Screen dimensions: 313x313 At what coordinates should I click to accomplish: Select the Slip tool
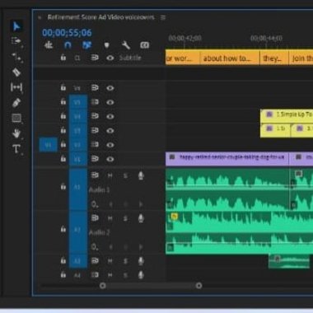[16, 87]
